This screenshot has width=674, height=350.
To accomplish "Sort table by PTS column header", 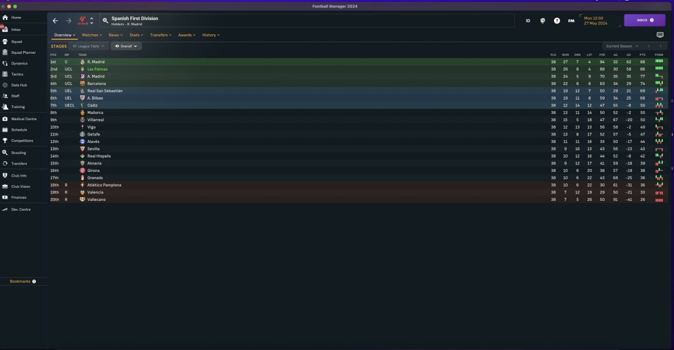I will [x=642, y=55].
